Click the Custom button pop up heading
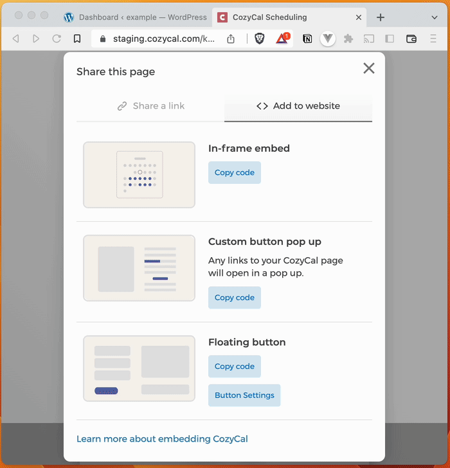 (x=265, y=242)
